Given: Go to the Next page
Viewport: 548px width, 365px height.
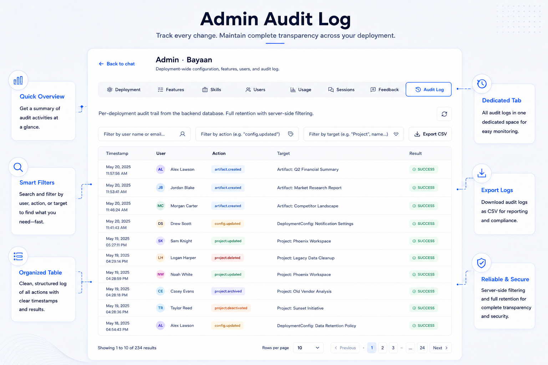Looking at the screenshot, I should click(441, 348).
